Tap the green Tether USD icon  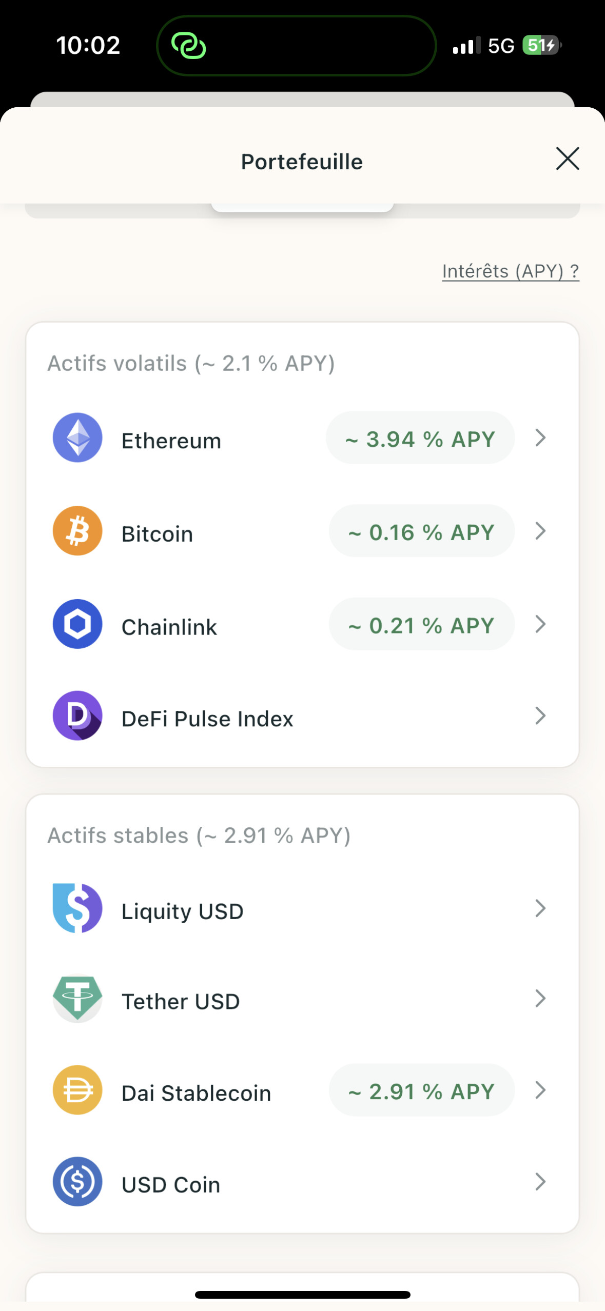77,999
